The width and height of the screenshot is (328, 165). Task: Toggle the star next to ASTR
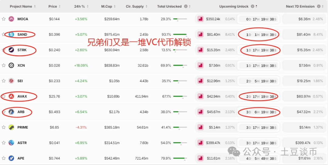(4, 143)
